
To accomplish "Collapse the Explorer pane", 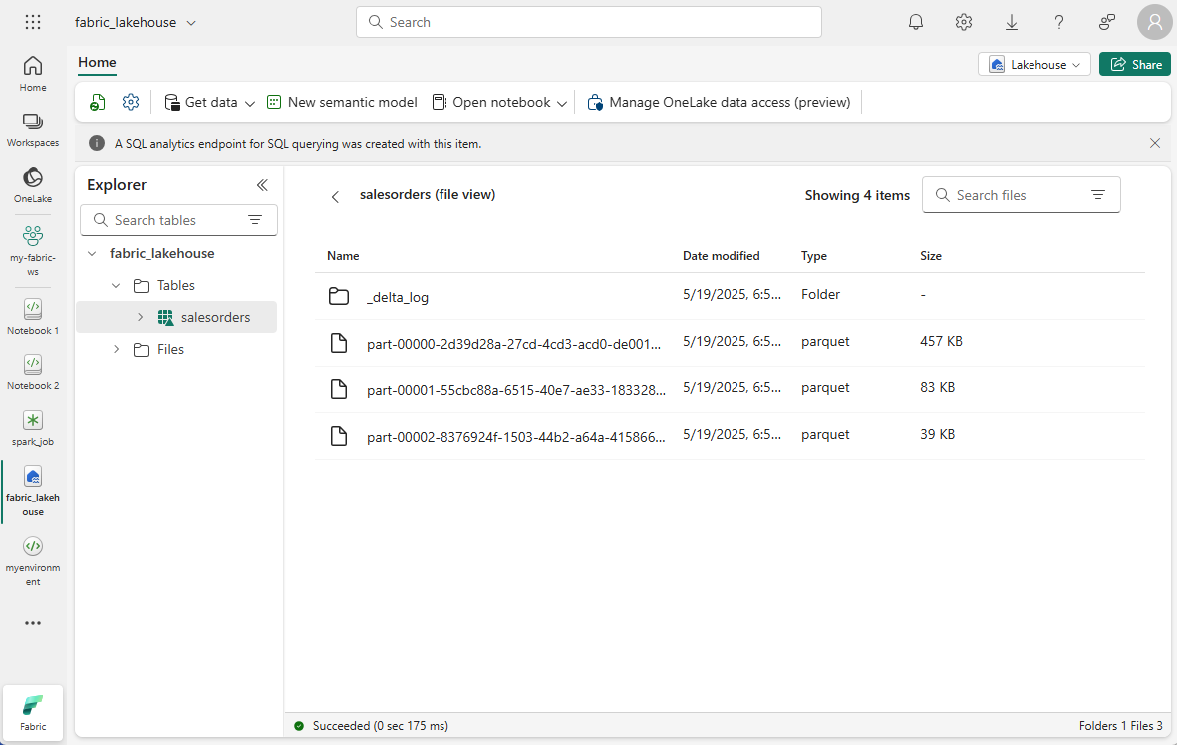I will point(262,185).
